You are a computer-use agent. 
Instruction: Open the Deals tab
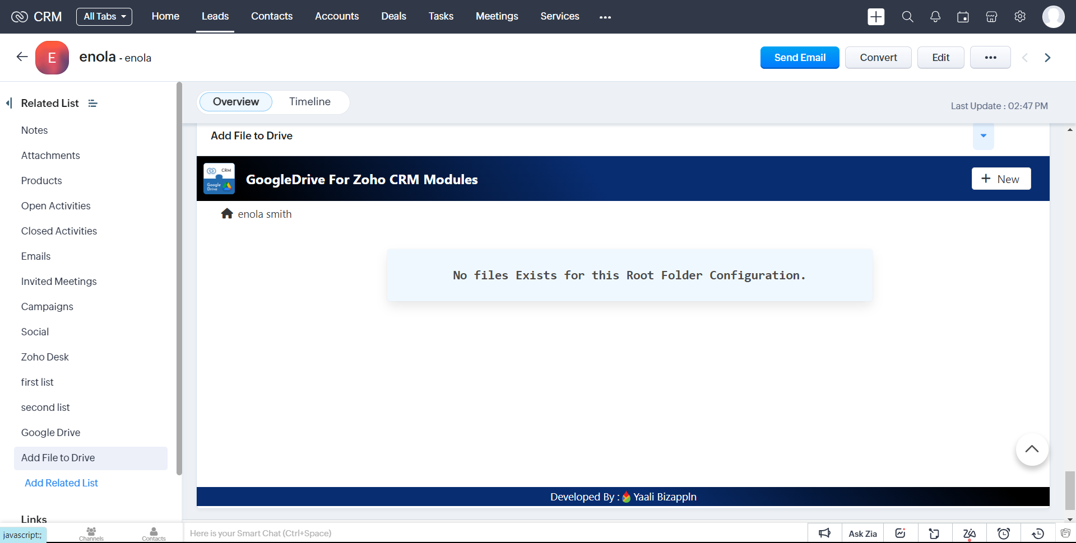click(393, 17)
